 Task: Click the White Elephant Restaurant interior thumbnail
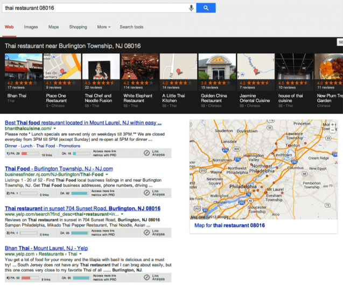139,66
